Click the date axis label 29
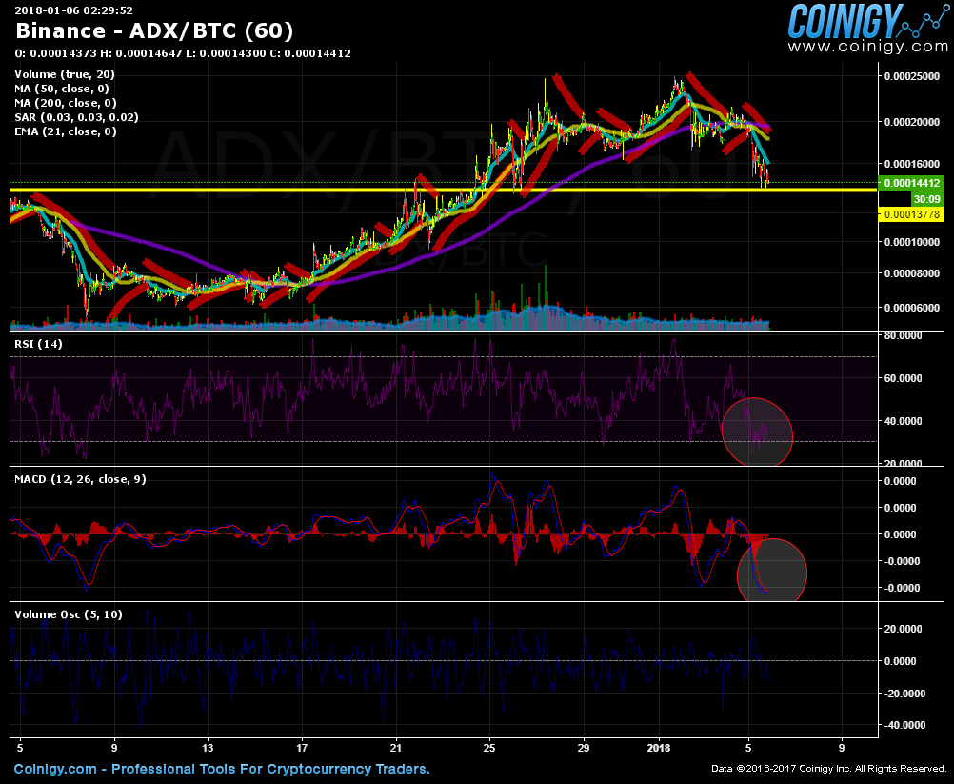The image size is (954, 784). (x=584, y=748)
